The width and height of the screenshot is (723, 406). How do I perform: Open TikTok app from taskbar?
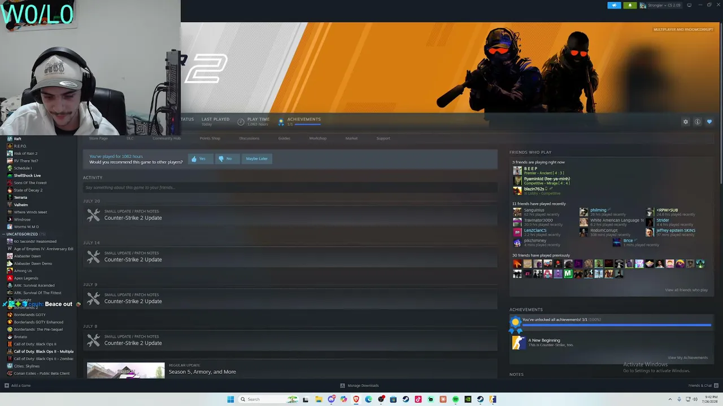coord(418,399)
